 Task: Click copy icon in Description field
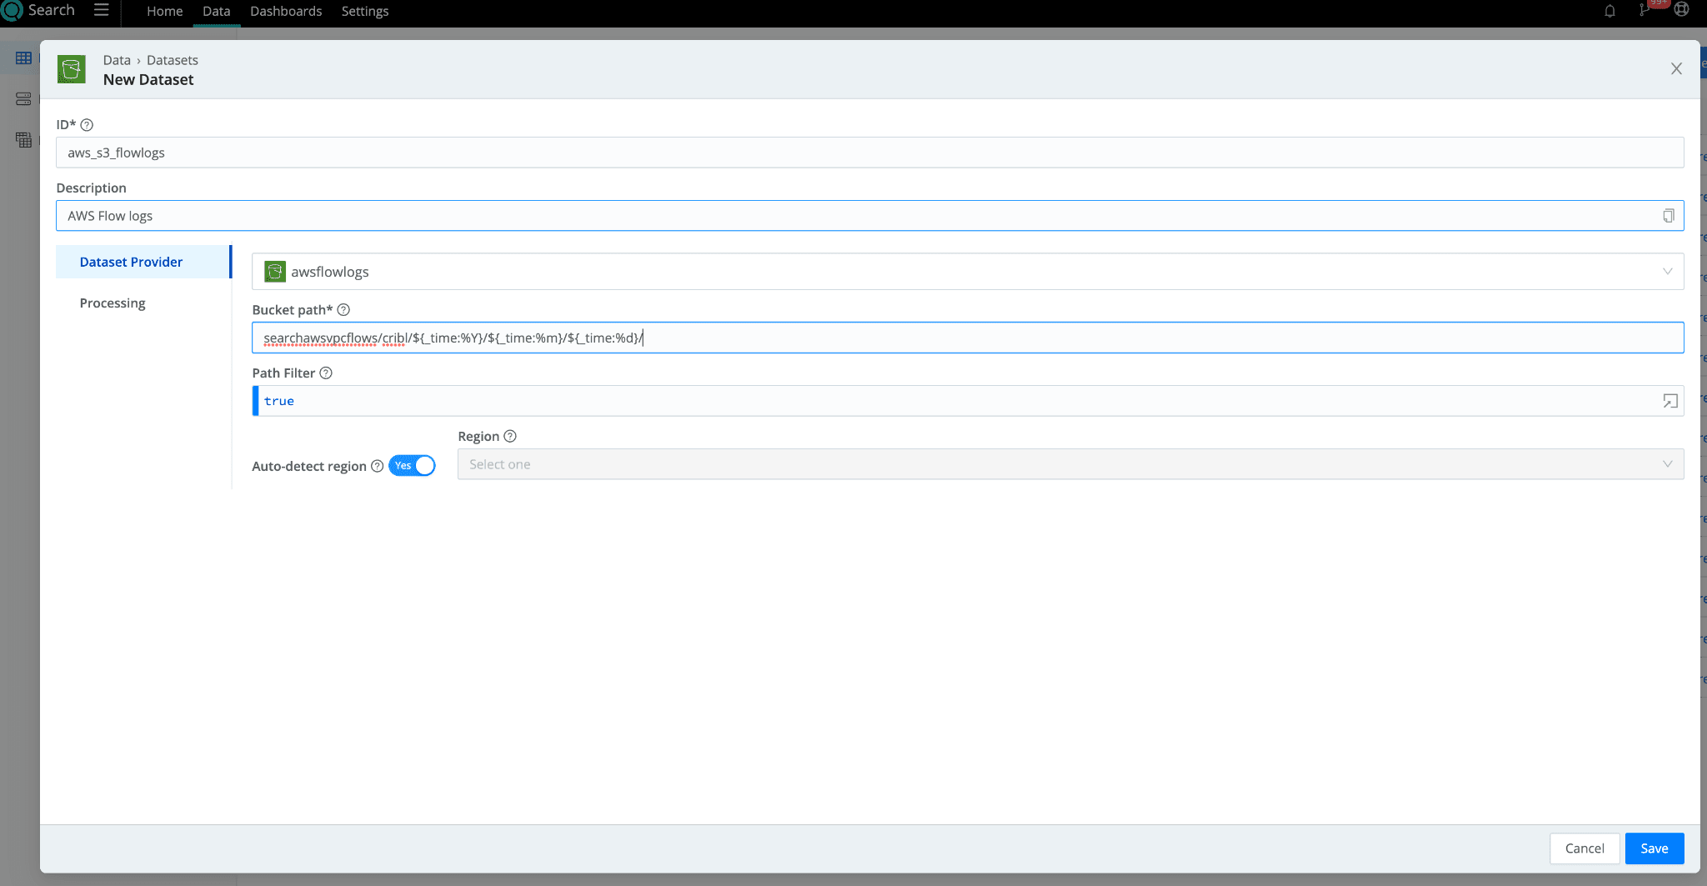1668,216
